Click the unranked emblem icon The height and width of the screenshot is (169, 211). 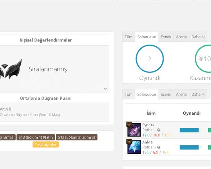(x=11, y=69)
